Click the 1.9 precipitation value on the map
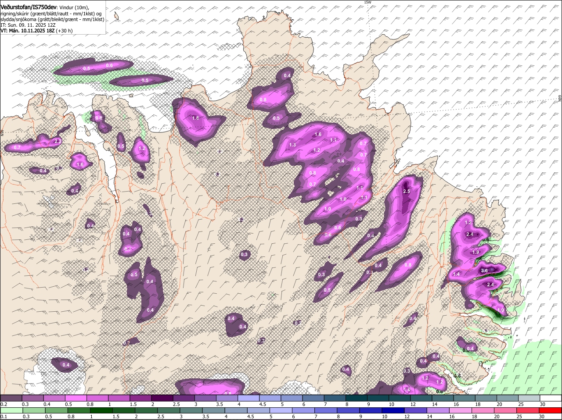This screenshot has width=562, height=420. (476, 253)
